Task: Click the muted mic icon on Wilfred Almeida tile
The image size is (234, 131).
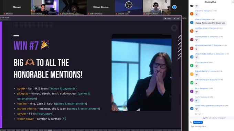Action: click(88, 13)
